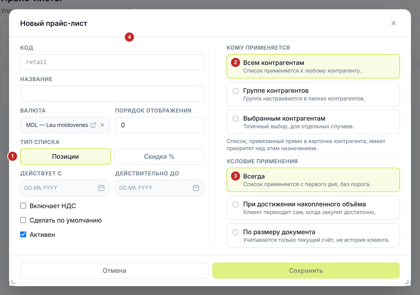The width and height of the screenshot is (420, 295).
Task: Check Сделать по умолчанию option
Action: 23,220
